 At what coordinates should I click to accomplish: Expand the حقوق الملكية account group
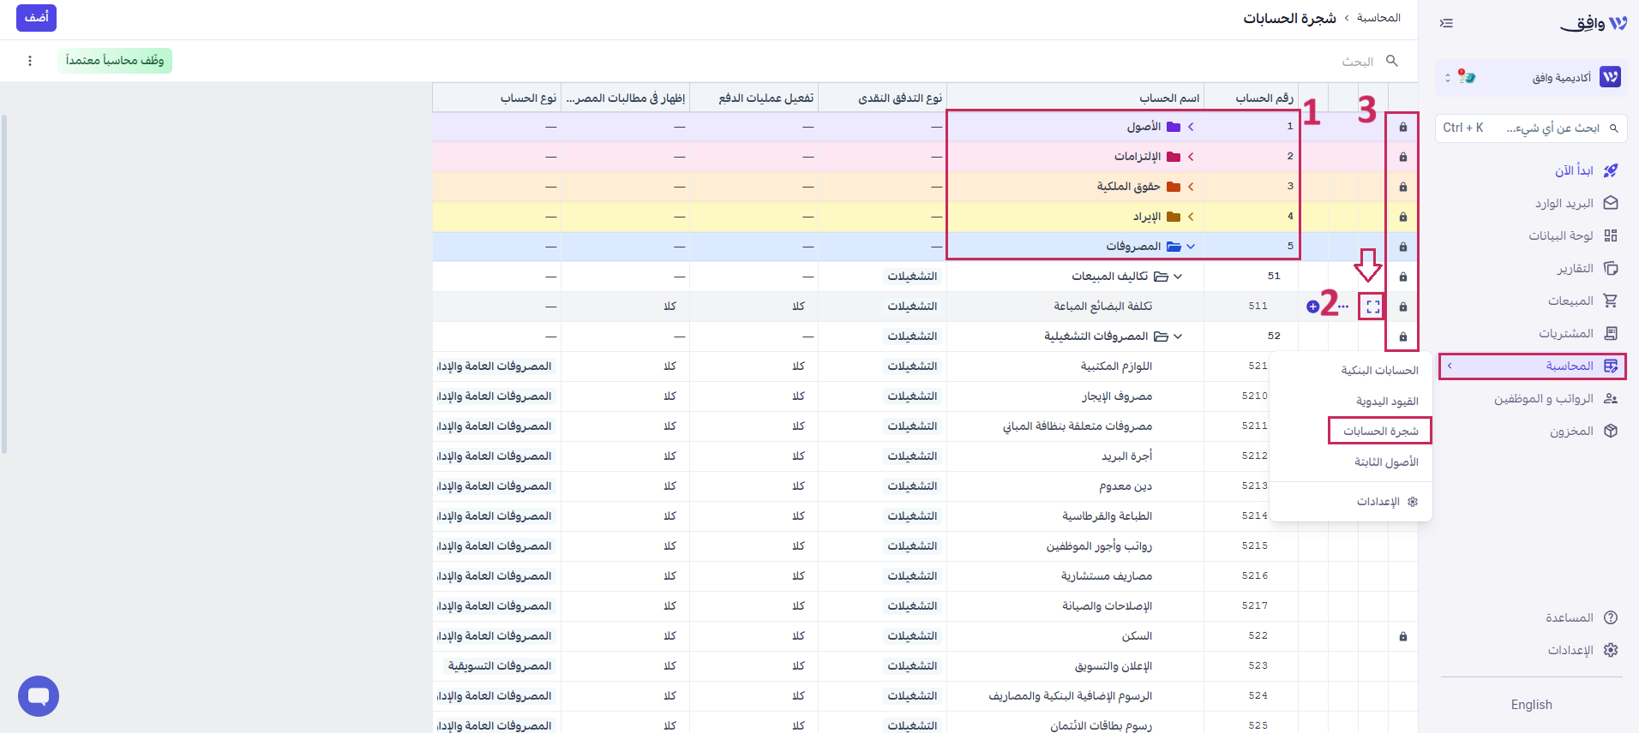(1191, 187)
